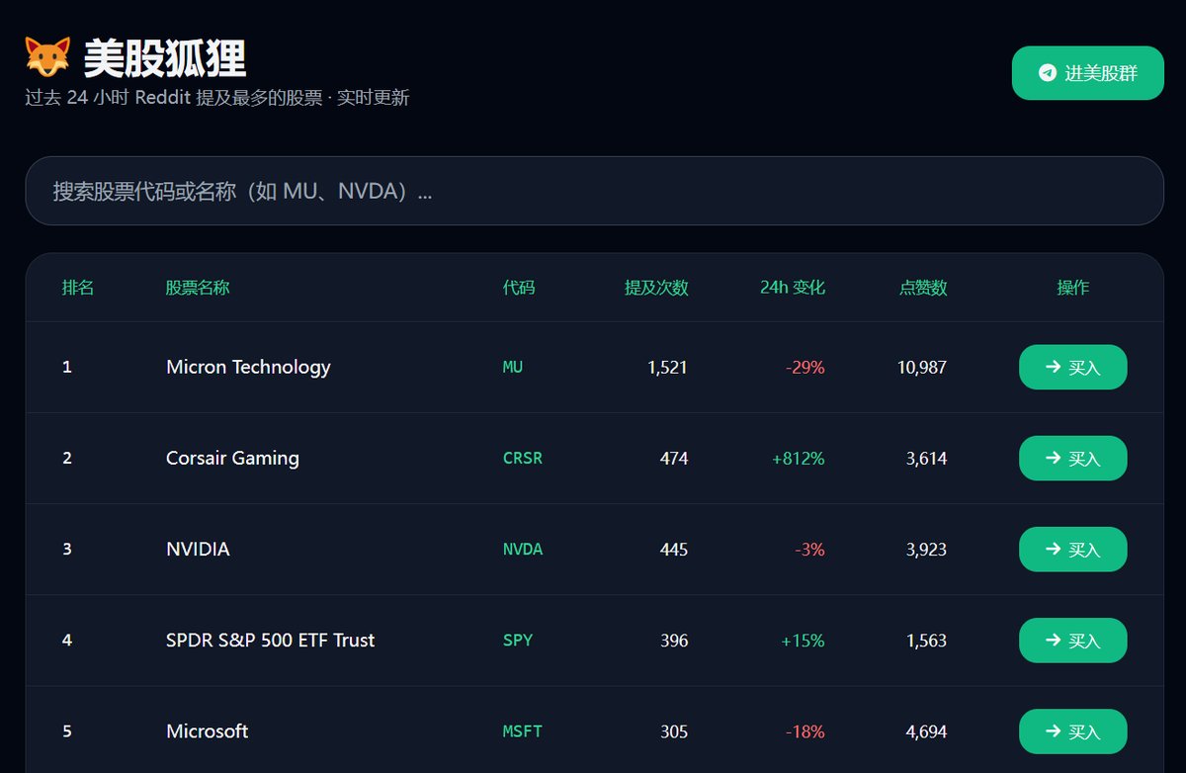1186x773 pixels.
Task: Click the 买入 button for Corsair Gaming
Action: click(1072, 458)
